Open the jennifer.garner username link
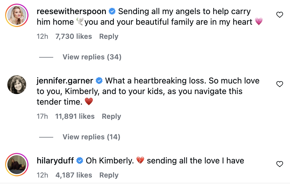The height and width of the screenshot is (184, 290). click(65, 81)
